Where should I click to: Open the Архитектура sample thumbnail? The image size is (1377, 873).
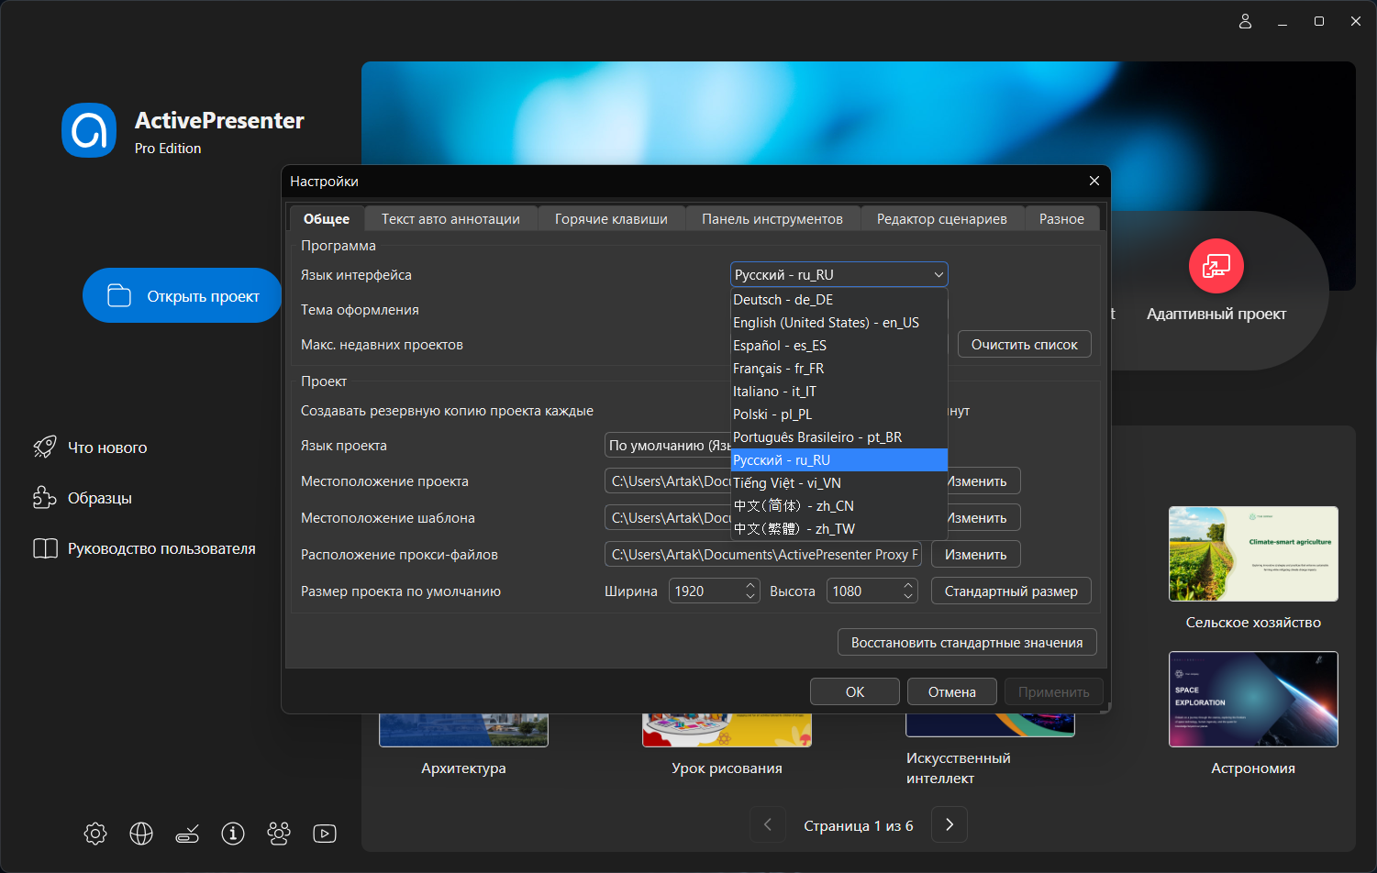[463, 731]
